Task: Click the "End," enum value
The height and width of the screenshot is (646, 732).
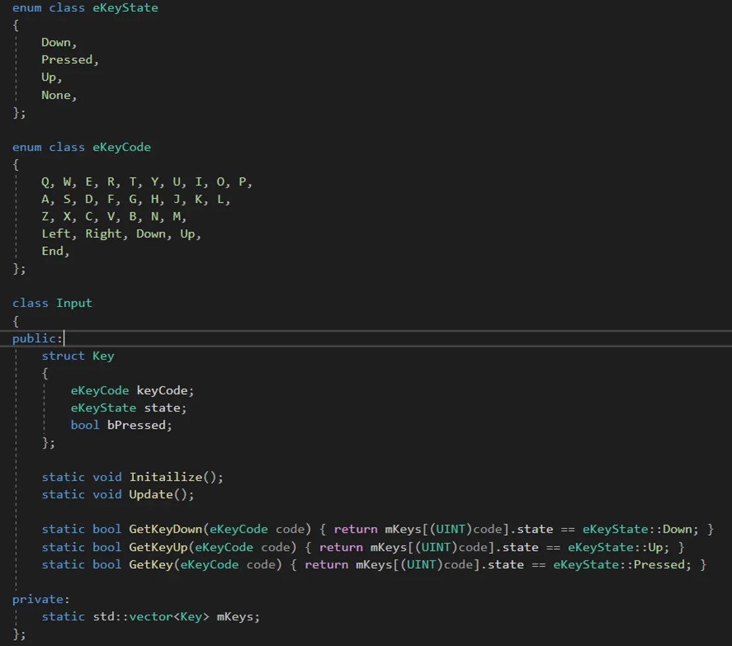Action: coord(55,251)
